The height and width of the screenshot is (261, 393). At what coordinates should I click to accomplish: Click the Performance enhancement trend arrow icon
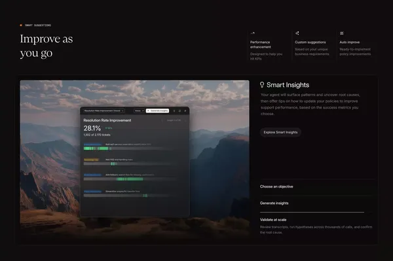click(x=253, y=33)
